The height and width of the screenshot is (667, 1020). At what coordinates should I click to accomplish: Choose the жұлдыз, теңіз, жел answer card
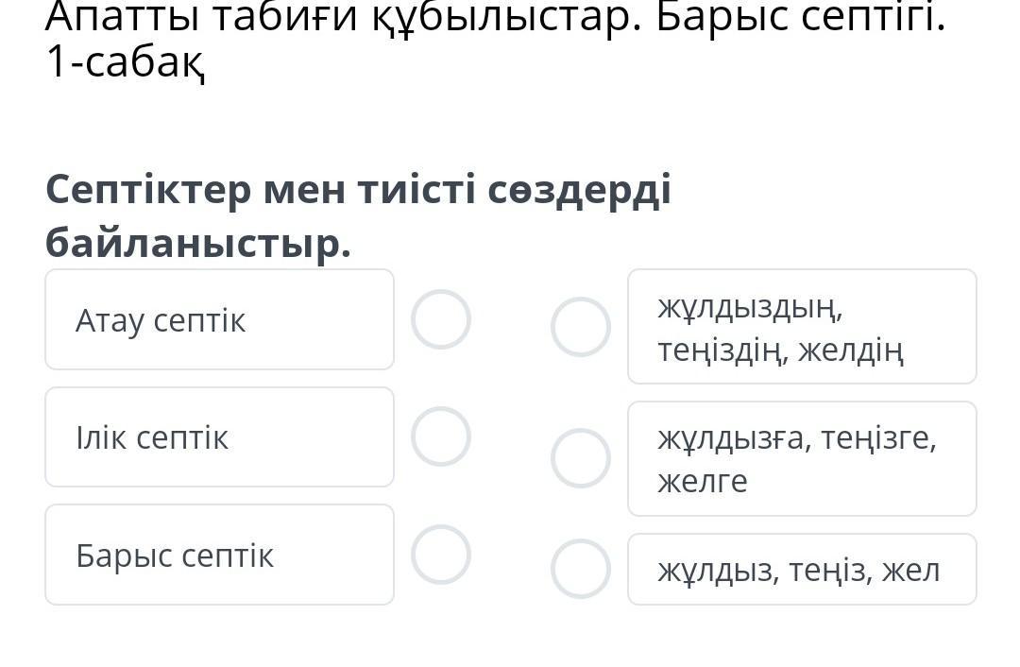click(802, 569)
